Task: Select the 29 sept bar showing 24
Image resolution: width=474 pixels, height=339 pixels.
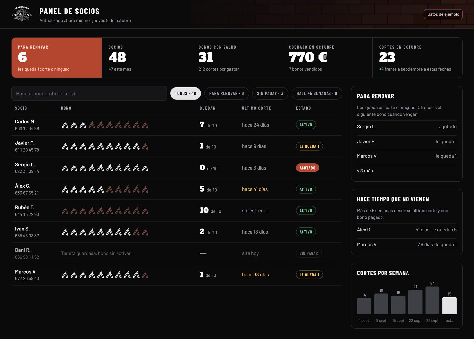Action: 433,300
